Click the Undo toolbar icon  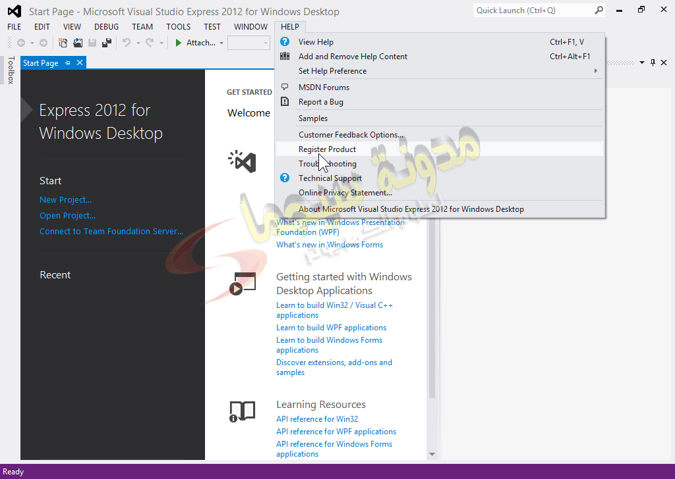click(127, 43)
